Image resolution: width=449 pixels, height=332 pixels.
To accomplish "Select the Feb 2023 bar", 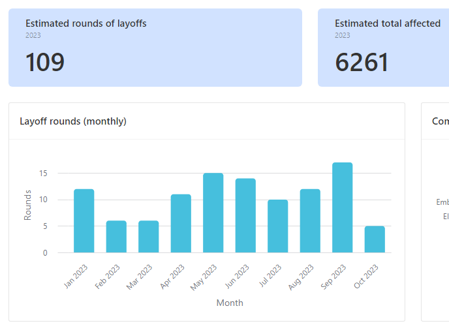I will click(x=116, y=237).
